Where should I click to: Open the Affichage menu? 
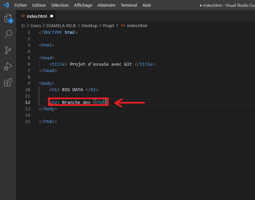click(83, 5)
